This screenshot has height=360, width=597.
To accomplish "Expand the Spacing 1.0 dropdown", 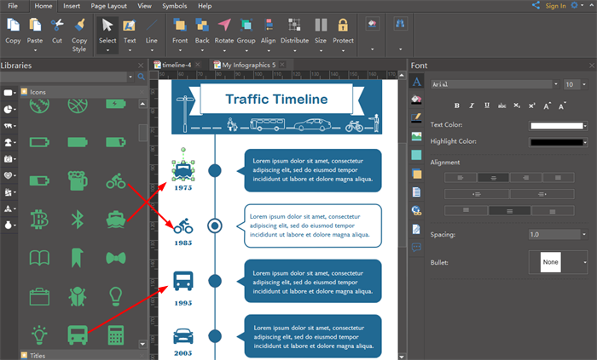I will (x=583, y=234).
